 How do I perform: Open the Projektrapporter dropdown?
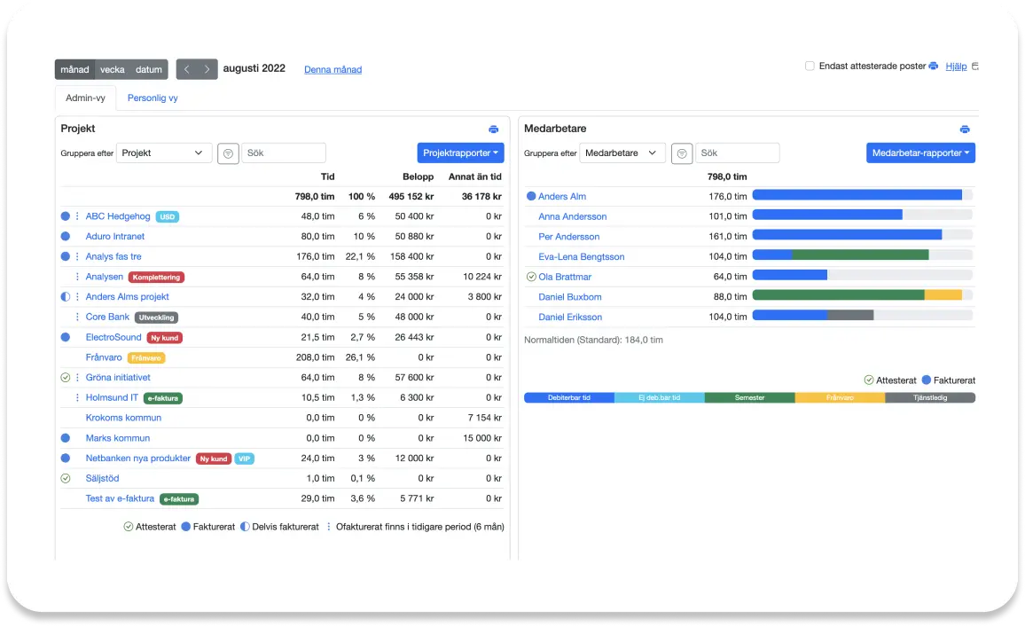click(460, 153)
